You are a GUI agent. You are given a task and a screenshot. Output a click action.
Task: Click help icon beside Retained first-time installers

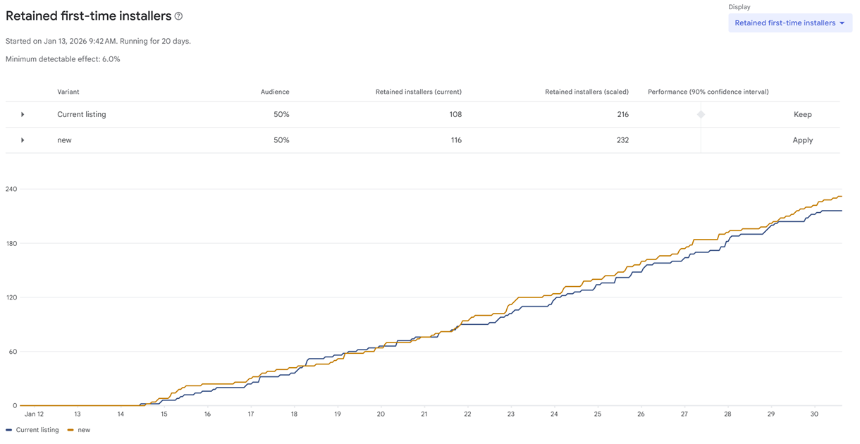[178, 16]
